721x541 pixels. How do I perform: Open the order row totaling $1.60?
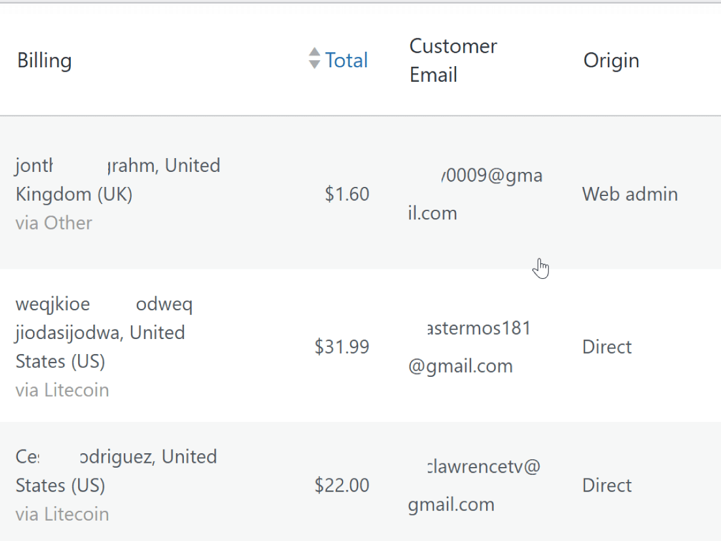(360, 193)
